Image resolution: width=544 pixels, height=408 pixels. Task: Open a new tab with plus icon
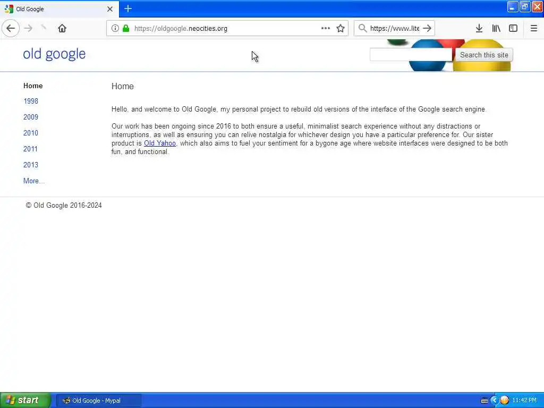pos(128,8)
